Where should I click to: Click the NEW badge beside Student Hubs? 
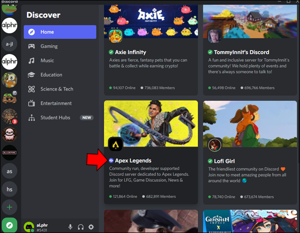click(x=86, y=118)
